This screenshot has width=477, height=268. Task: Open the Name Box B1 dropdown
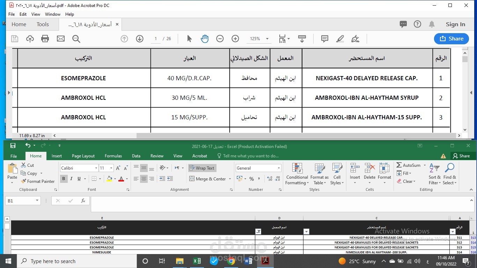[x=37, y=201]
